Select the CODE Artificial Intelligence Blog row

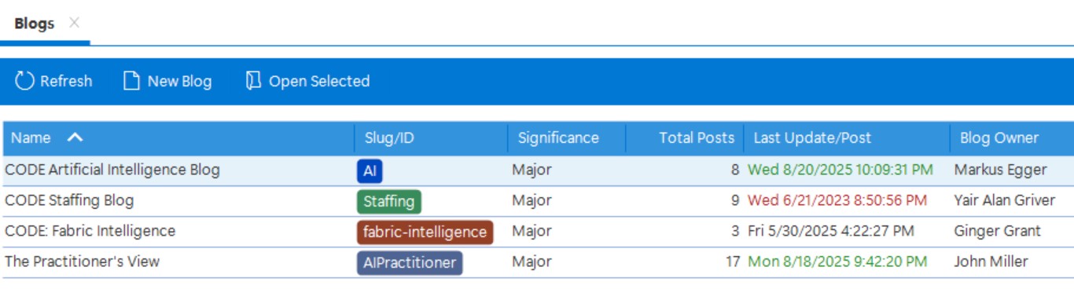point(537,170)
